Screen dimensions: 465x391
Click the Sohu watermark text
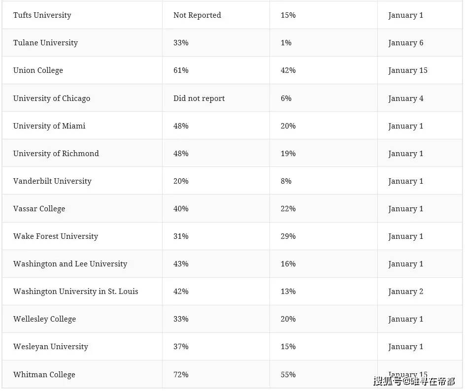tap(414, 381)
